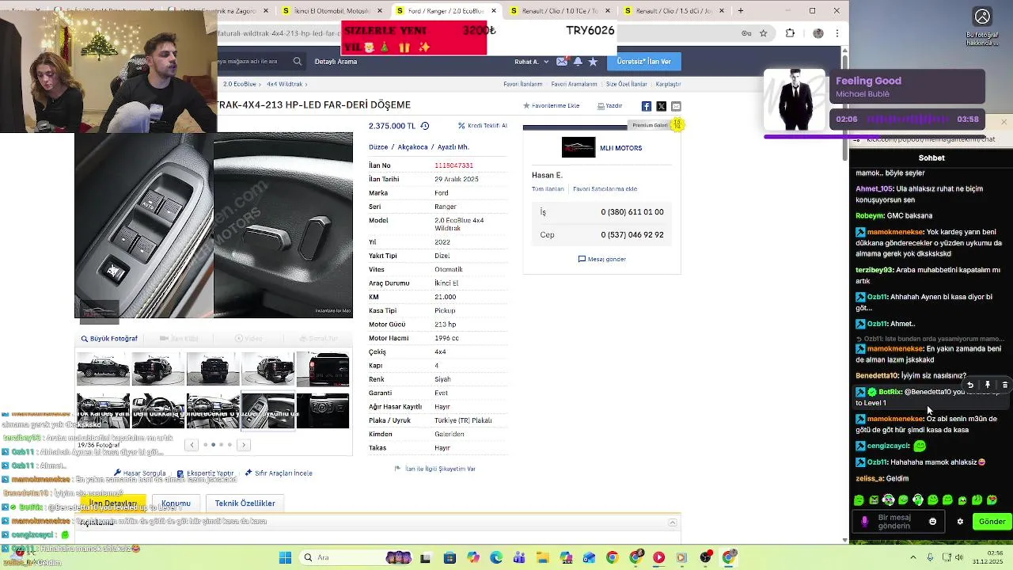Open a new browser tab
This screenshot has width=1013, height=570.
tap(741, 10)
